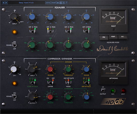
Task: Click the compressor INPUT knob
Action: coord(32,69)
